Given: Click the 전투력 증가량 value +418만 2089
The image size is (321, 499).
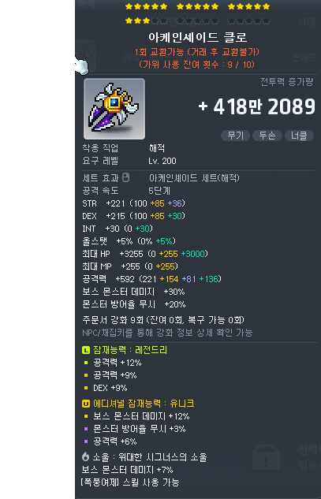Looking at the screenshot, I should click(256, 107).
